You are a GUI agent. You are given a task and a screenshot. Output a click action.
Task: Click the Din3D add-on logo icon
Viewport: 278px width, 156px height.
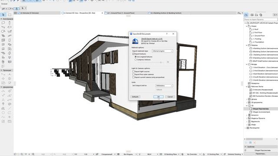coord(135,41)
